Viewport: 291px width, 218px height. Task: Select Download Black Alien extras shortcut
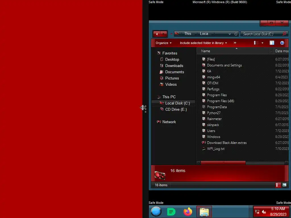point(227,143)
